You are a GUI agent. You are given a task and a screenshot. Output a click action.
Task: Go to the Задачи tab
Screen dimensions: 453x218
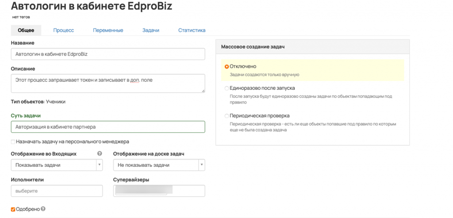151,31
